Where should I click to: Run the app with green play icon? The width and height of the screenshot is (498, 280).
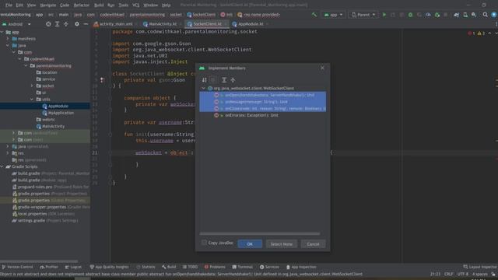click(384, 15)
